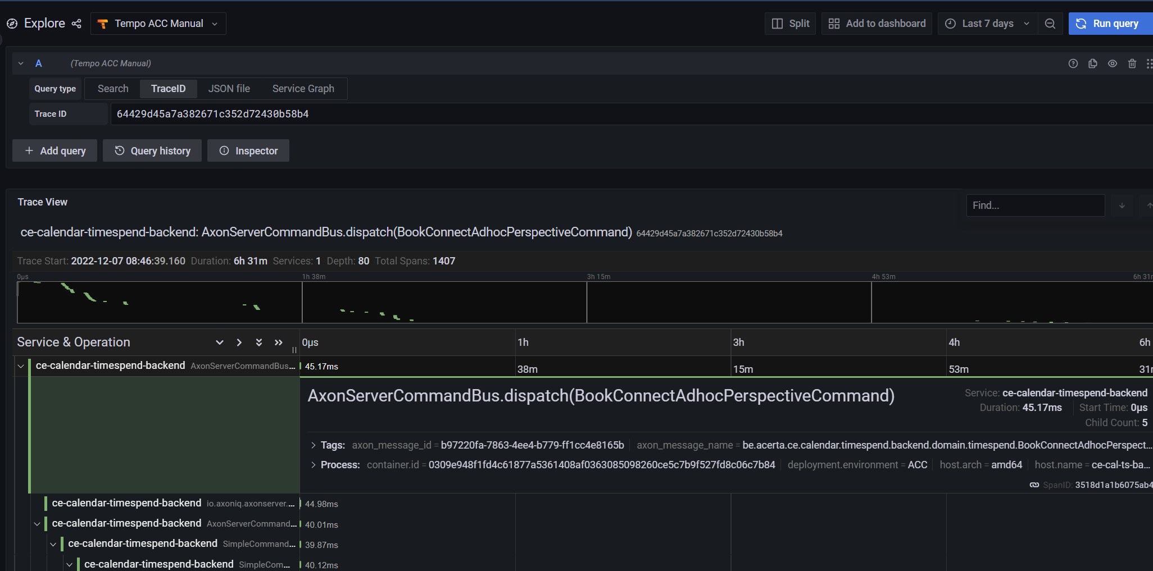Click the Find search field in Trace View

click(1034, 205)
